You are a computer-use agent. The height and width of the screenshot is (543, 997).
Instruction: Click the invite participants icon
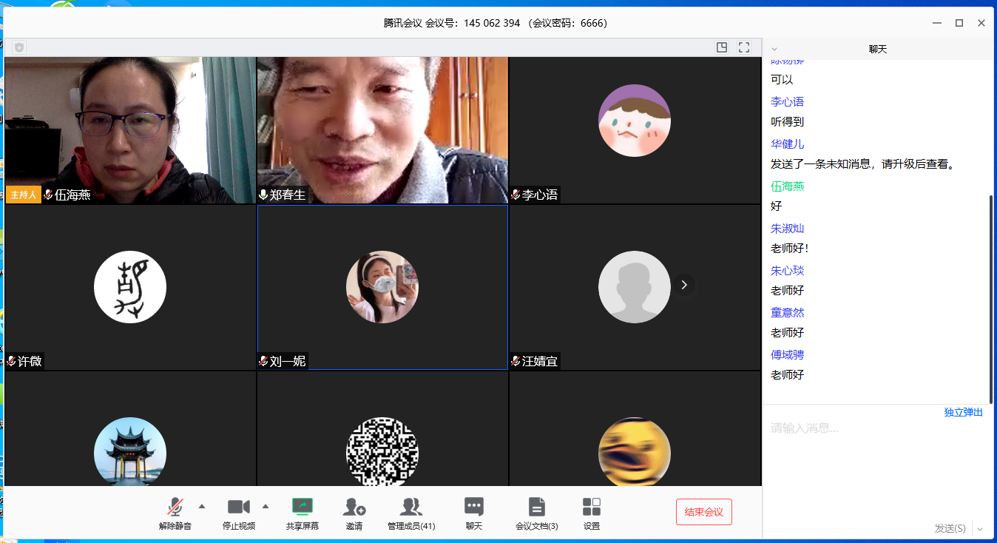pos(354,507)
